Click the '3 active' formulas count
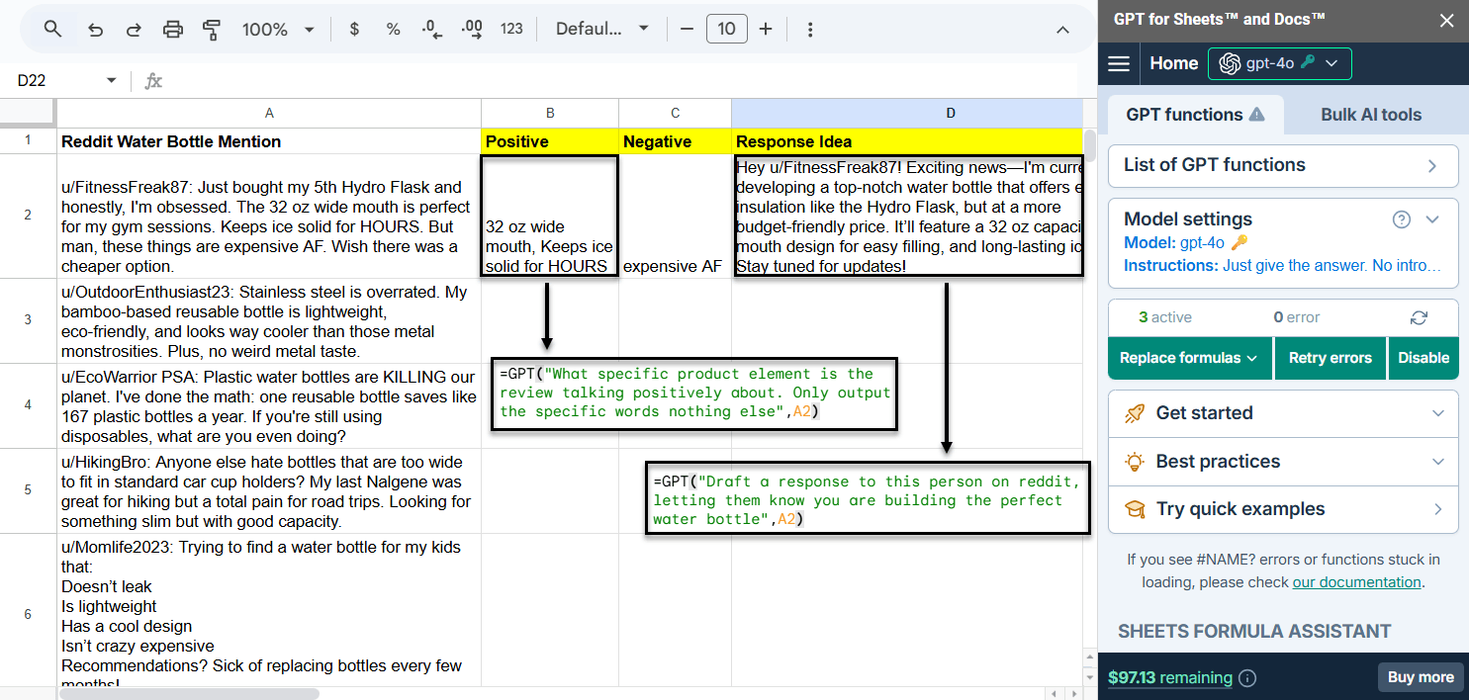 [1165, 317]
